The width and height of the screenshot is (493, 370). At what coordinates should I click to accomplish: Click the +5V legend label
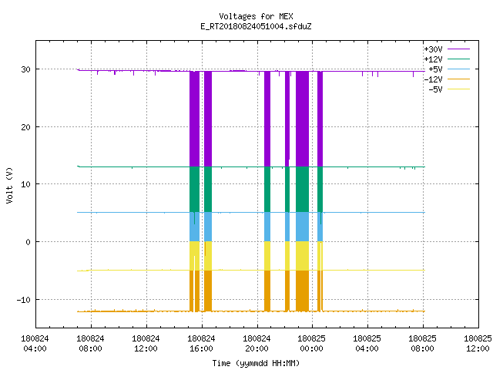435,69
